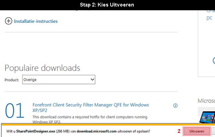Open the Surface tablet thumbnail image
215x137 pixels.
pos(207,117)
